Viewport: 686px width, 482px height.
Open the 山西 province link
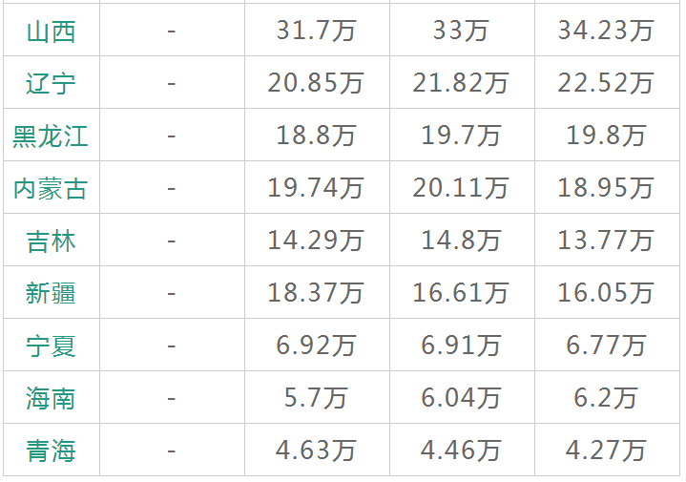tap(51, 31)
